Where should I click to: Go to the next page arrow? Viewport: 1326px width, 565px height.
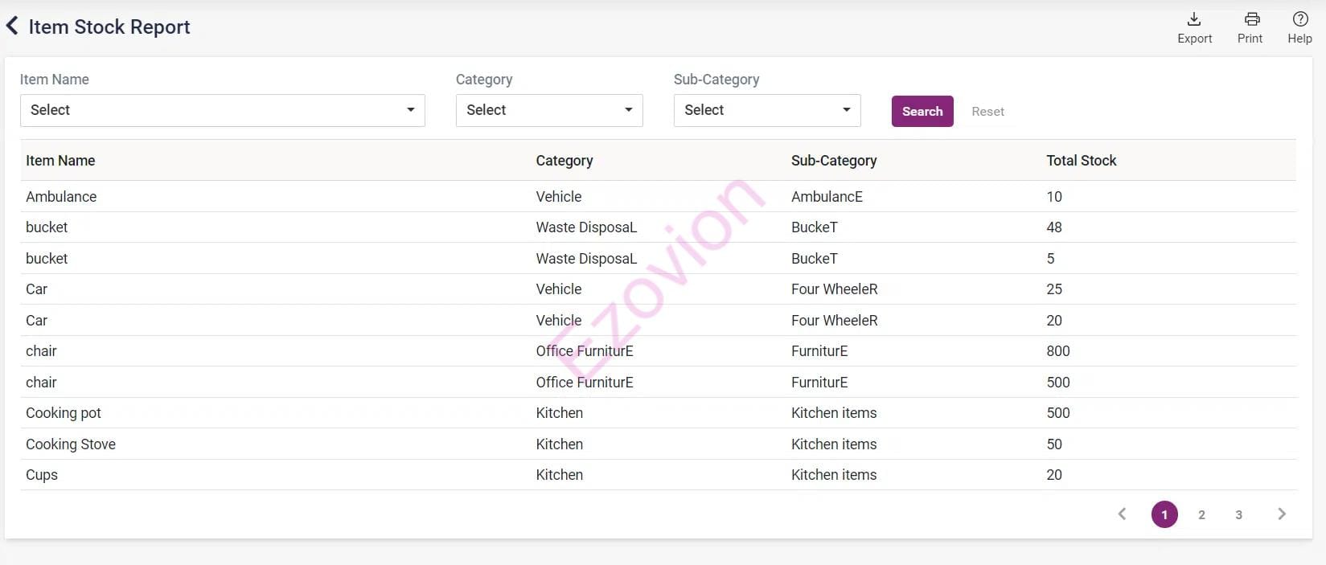tap(1282, 514)
